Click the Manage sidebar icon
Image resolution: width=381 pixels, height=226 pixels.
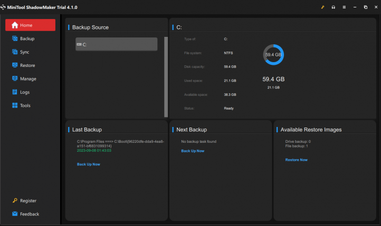point(15,78)
